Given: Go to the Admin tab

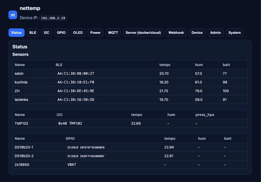Looking at the screenshot, I should tap(215, 33).
